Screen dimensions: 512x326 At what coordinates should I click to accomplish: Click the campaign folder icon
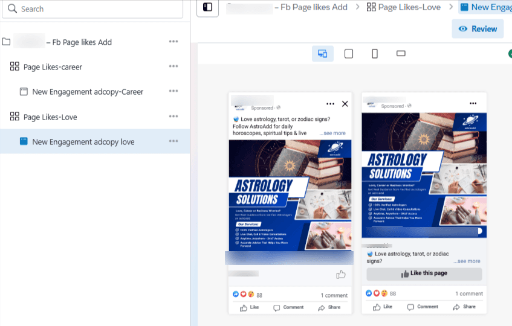coord(6,42)
